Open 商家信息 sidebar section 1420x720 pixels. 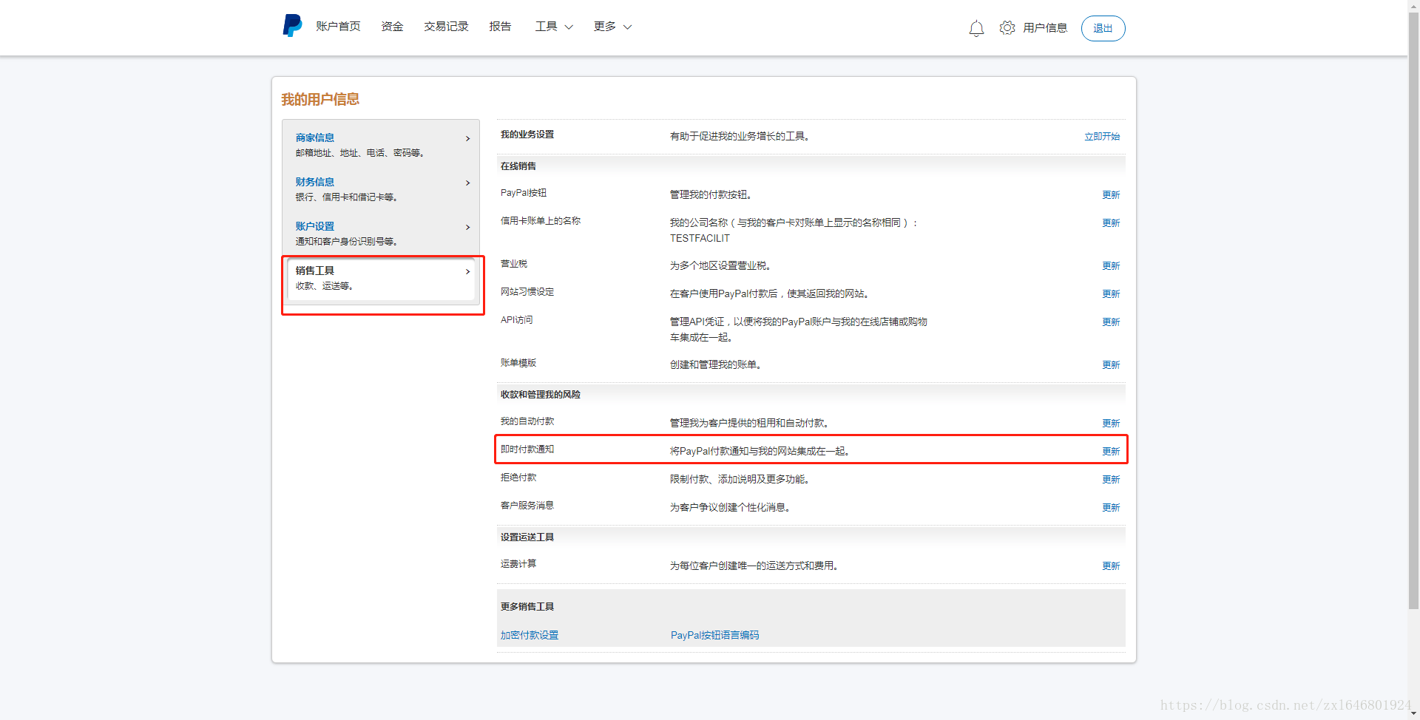click(314, 137)
